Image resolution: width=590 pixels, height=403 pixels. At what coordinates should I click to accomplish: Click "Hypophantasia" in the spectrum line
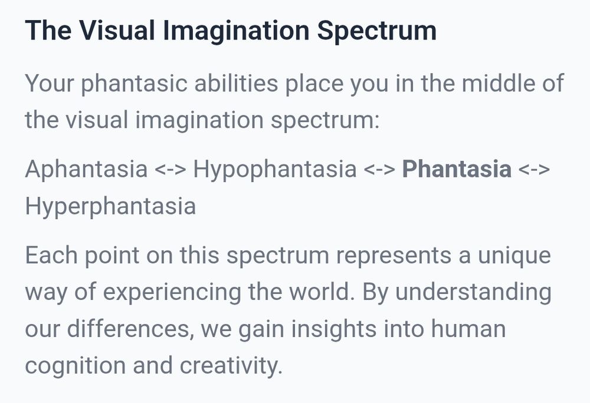(275, 169)
